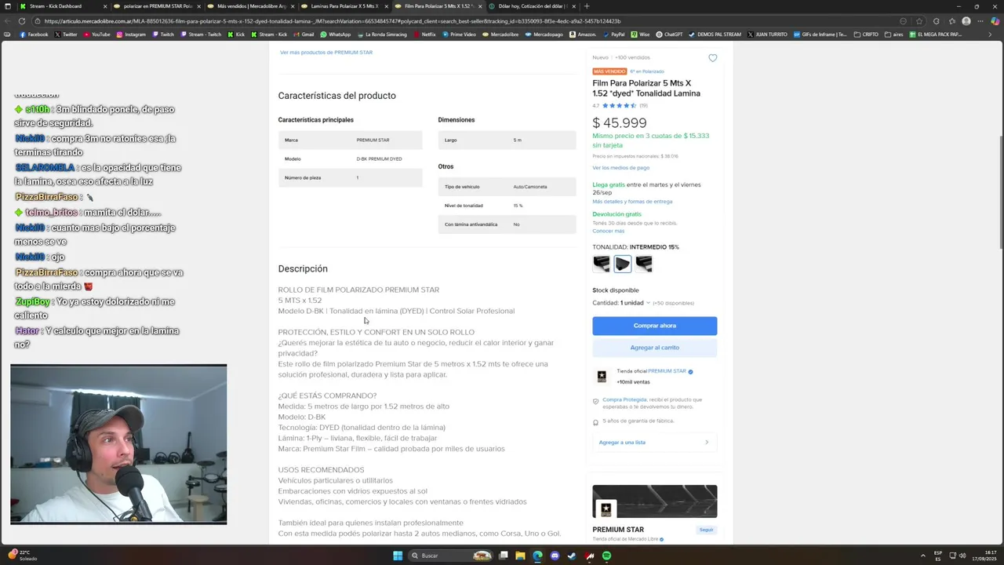Open Windows Start menu
1004x565 pixels.
[x=398, y=556]
